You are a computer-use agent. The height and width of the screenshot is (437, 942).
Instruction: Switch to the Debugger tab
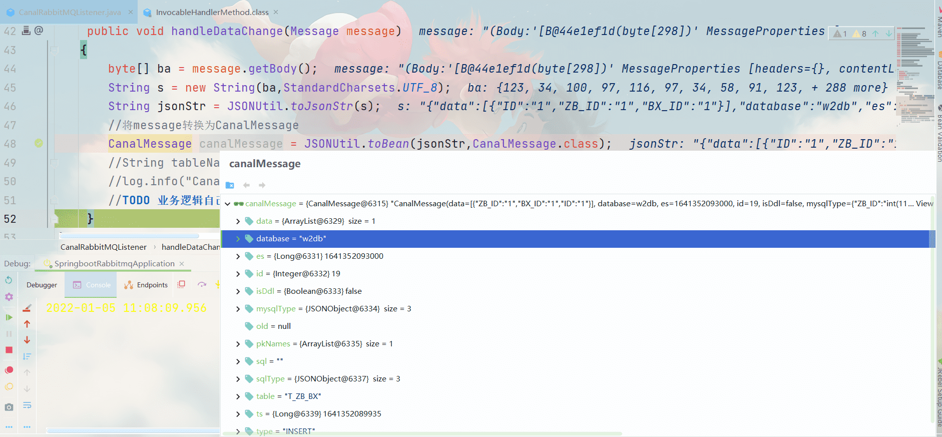point(42,285)
